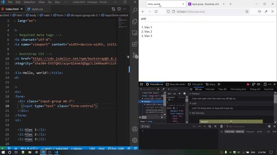Add a new node in inspector markup
Image resolution: width=277 pixels, height=155 pixels.
(158, 89)
